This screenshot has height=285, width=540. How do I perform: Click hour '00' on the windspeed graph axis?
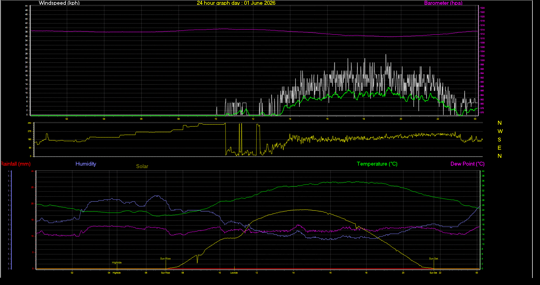475,119
